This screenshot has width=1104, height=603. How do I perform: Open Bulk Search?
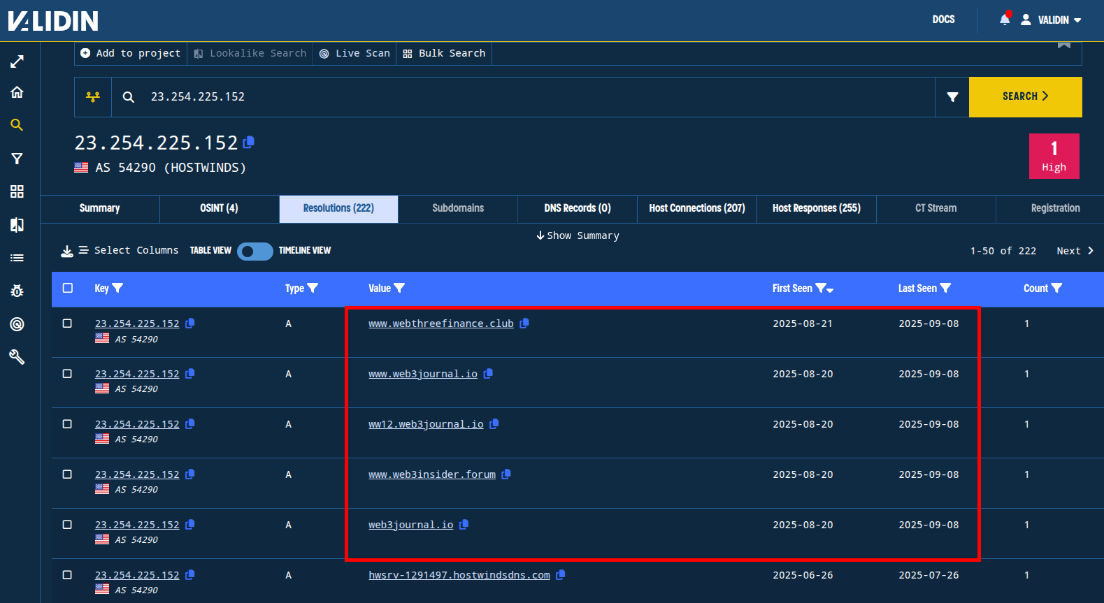point(444,53)
